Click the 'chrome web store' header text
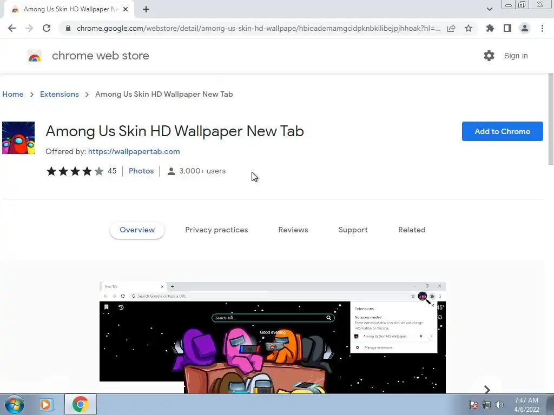This screenshot has width=554, height=415. tap(100, 56)
